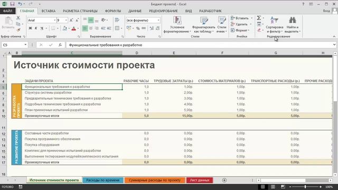Click the Clear eraser icon
The width and height of the screenshot is (338, 190).
coord(259,30)
